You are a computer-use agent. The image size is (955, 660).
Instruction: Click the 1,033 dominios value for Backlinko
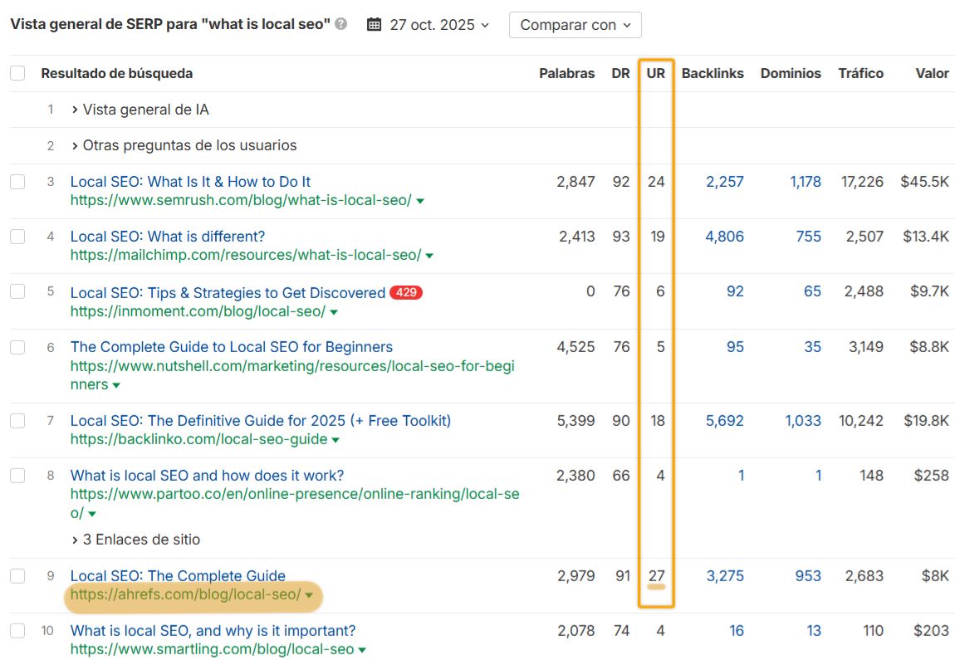coord(802,421)
